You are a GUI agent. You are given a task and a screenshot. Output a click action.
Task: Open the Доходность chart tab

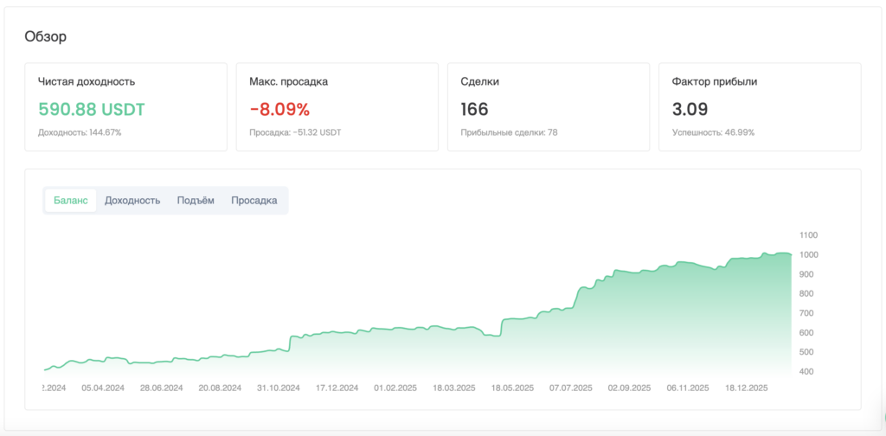point(132,200)
